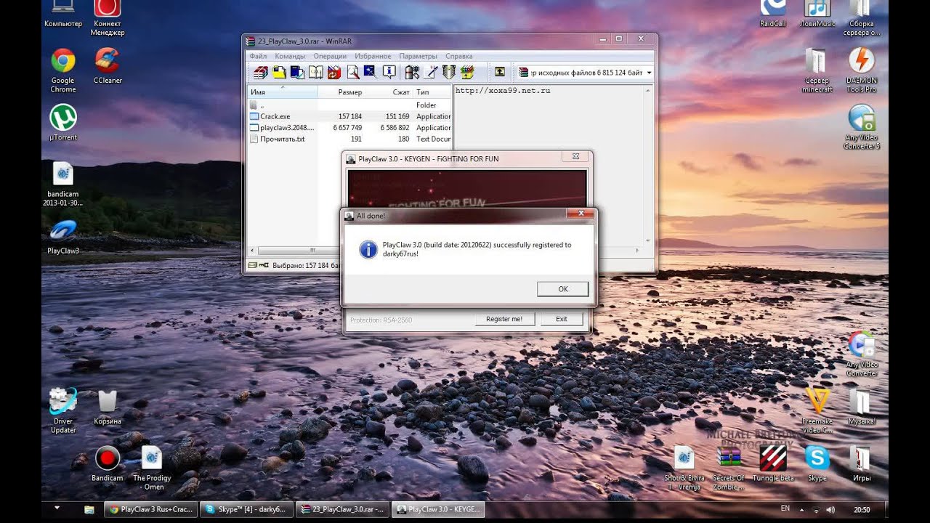Open the Справка menu

[x=458, y=56]
